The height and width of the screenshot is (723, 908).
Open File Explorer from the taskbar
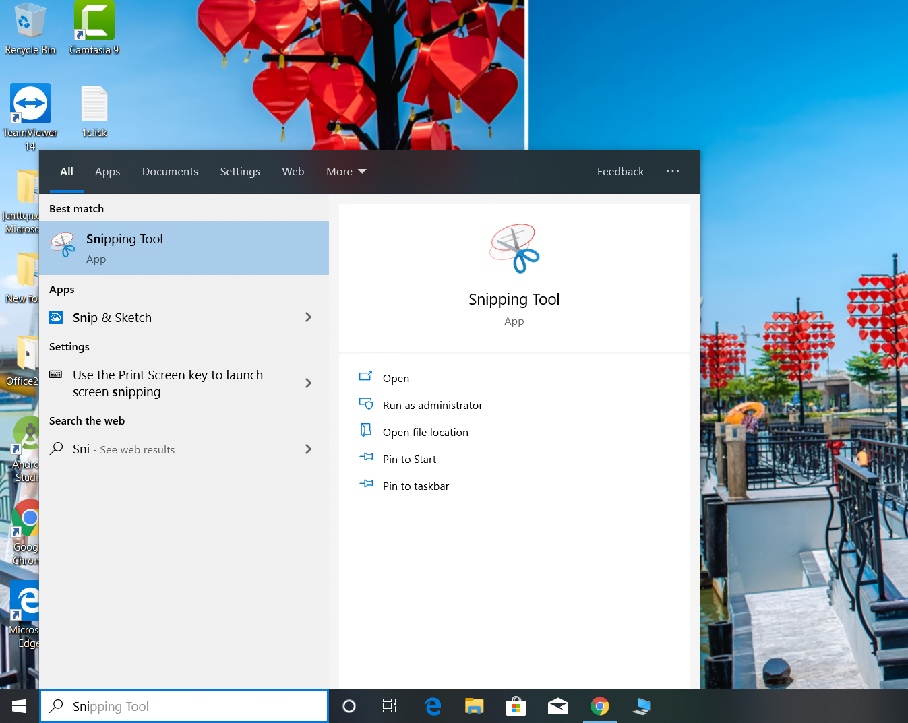coord(475,706)
